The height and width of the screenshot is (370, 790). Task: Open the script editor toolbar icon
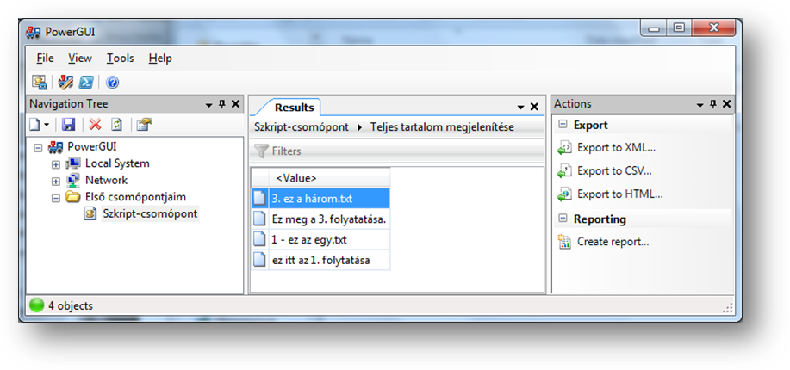click(x=65, y=83)
